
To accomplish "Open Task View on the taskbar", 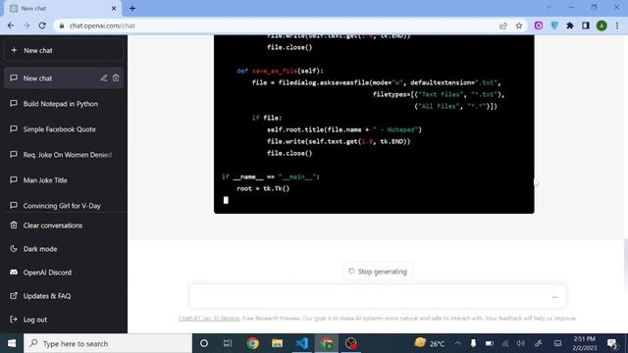I will 228,343.
